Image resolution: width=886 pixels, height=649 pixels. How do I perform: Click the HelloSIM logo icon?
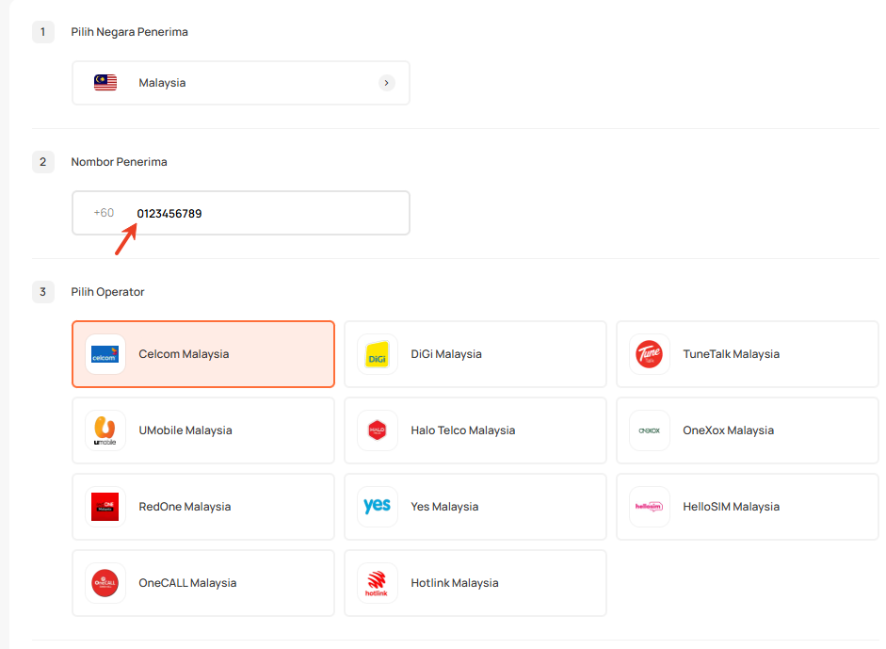(x=649, y=508)
